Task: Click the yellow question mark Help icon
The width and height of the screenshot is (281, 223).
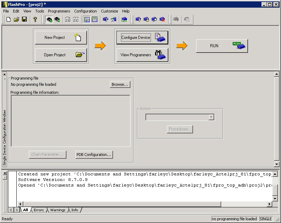Action: (35, 19)
